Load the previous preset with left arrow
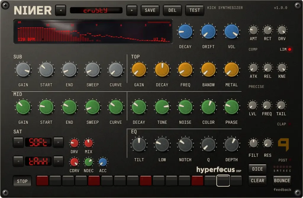This screenshot has height=198, width=303. click(x=60, y=10)
